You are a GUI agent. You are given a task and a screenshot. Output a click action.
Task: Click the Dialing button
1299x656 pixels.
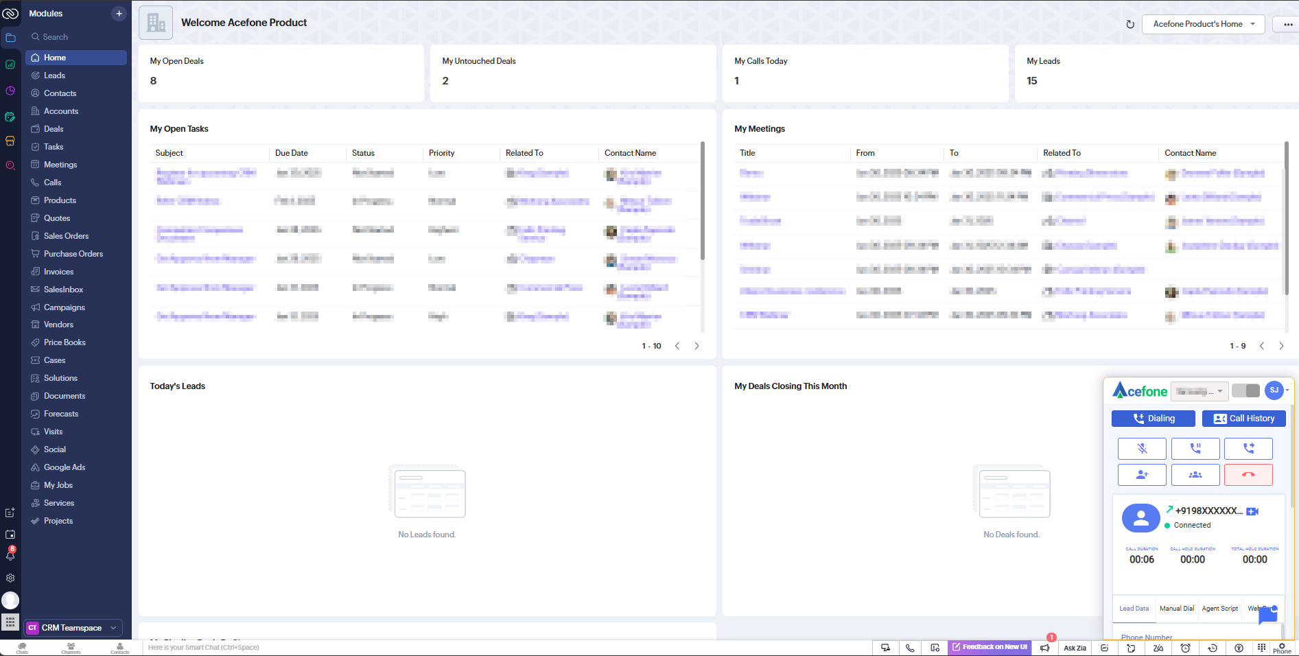click(x=1154, y=419)
